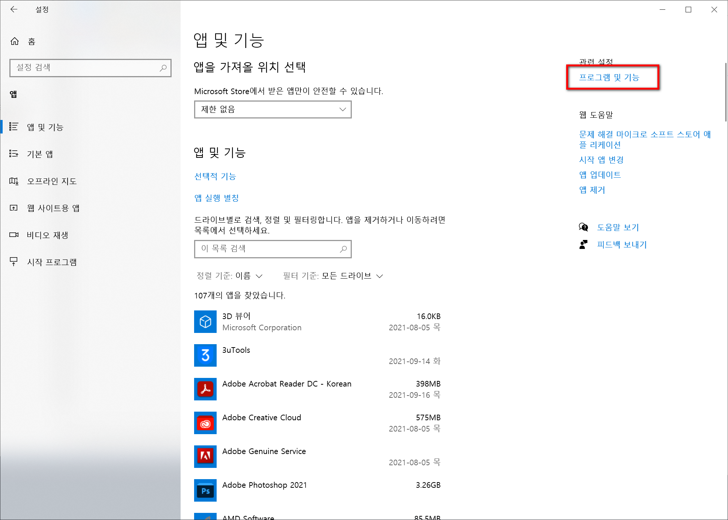Viewport: 728px width, 520px height.
Task: Open the 피드백 보내기 link
Action: 622,244
